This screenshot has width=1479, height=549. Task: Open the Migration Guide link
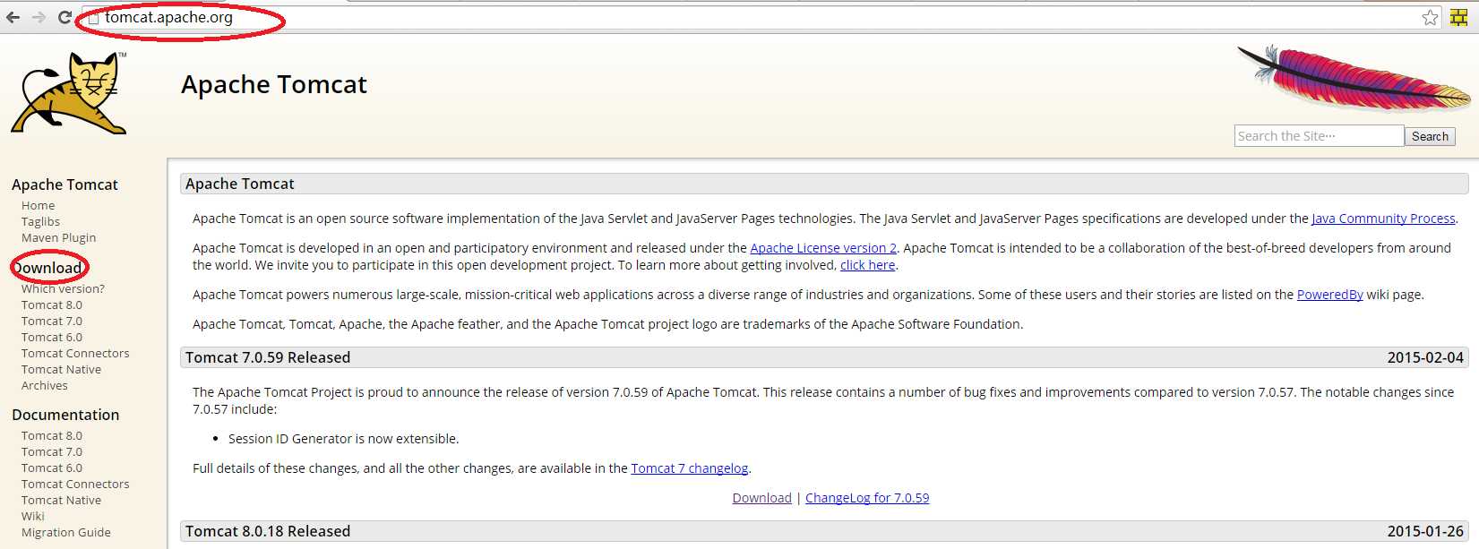66,533
